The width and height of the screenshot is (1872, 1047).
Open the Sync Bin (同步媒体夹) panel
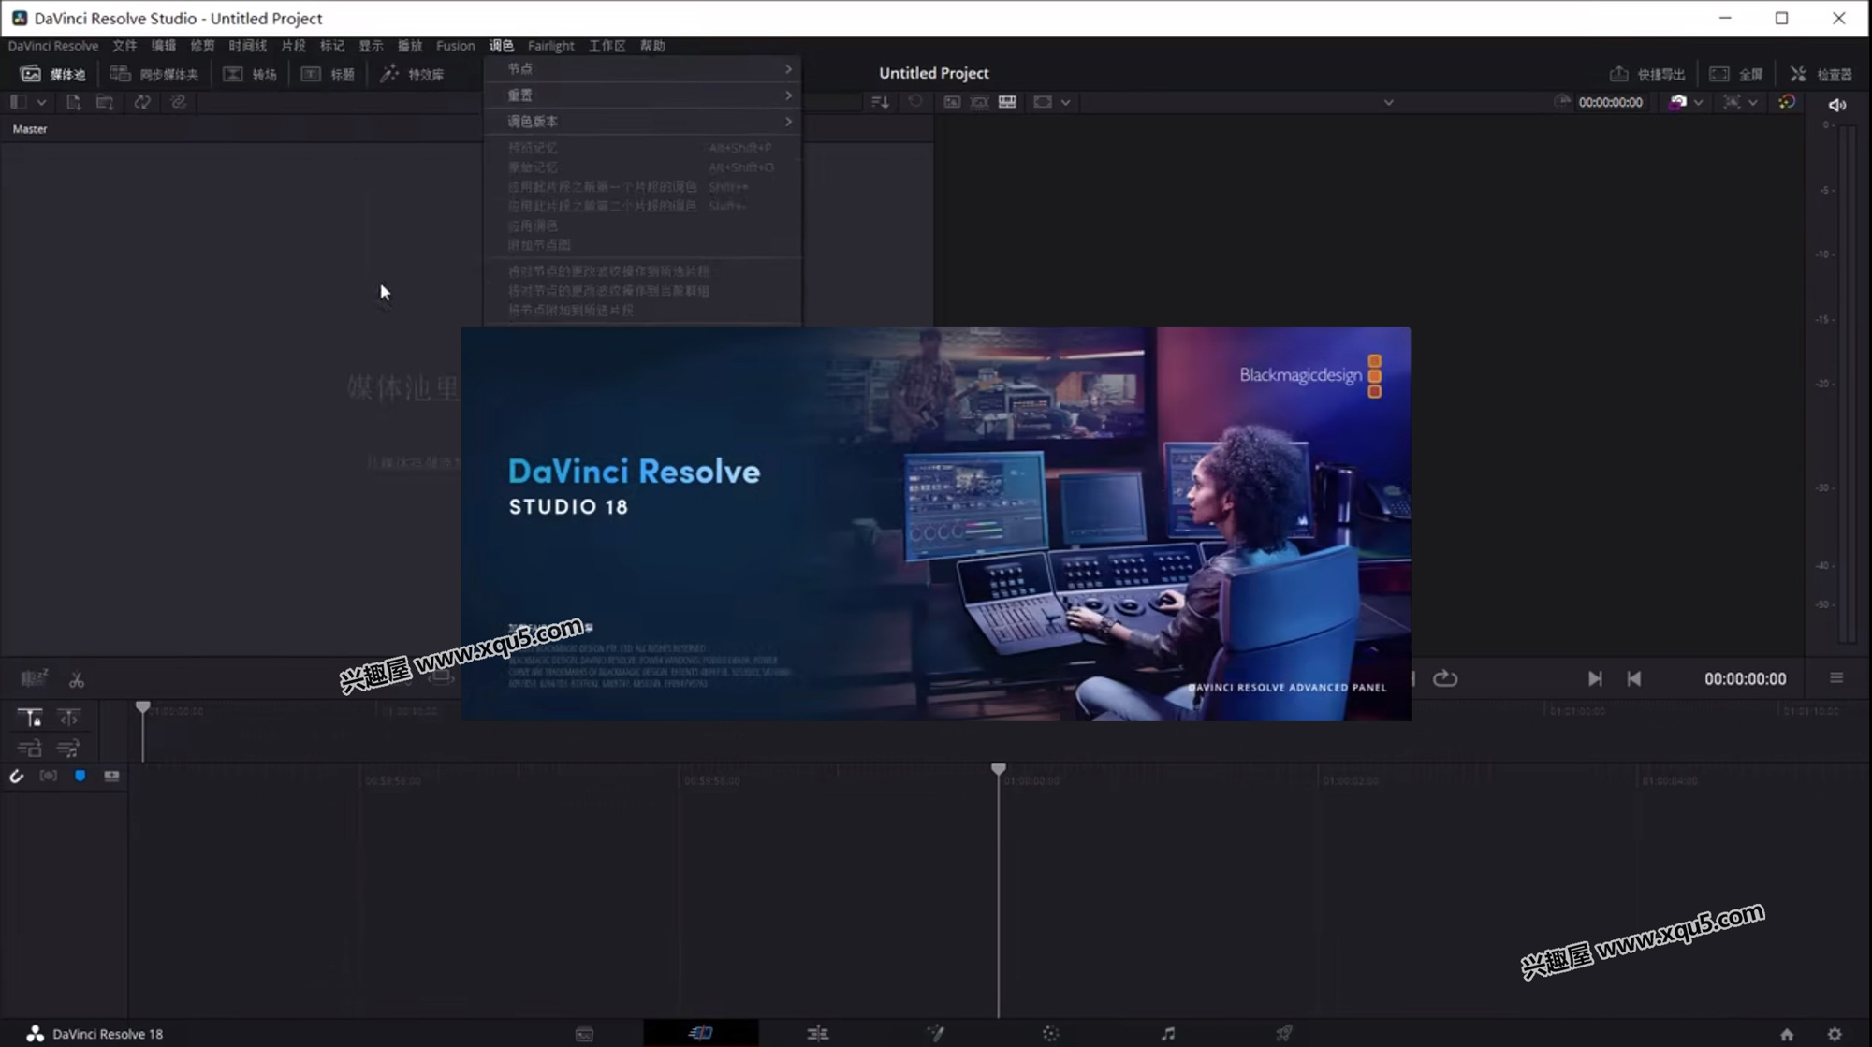pyautogui.click(x=154, y=74)
